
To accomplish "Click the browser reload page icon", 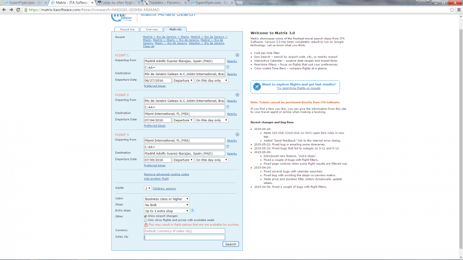I will [x=16, y=9].
